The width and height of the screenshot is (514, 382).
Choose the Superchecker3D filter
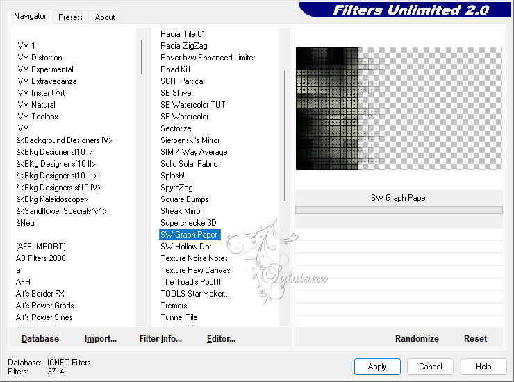tap(188, 223)
